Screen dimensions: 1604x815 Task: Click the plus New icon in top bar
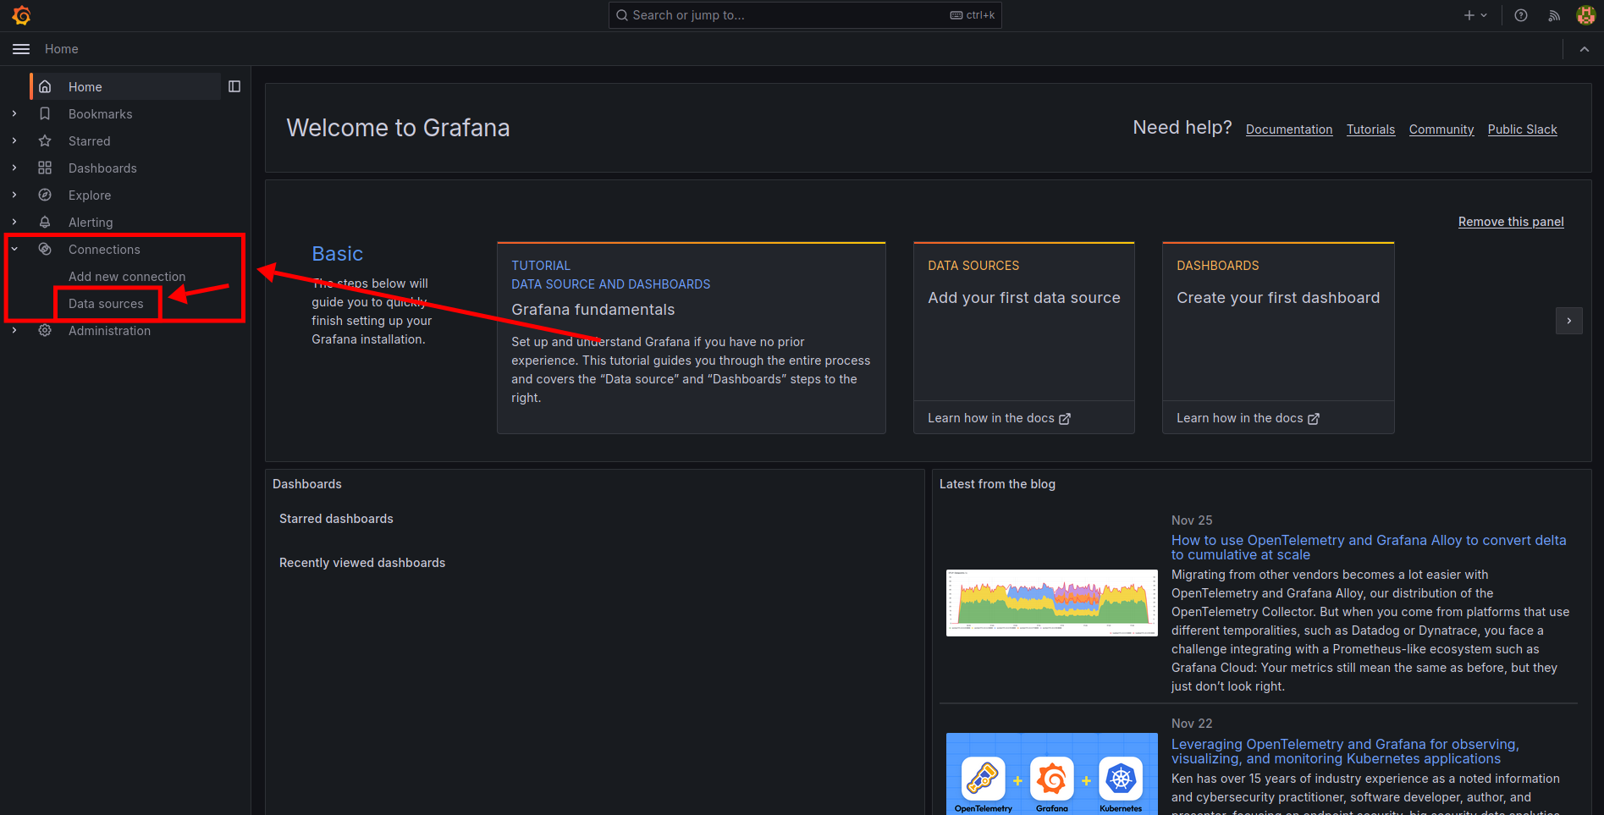1469,15
